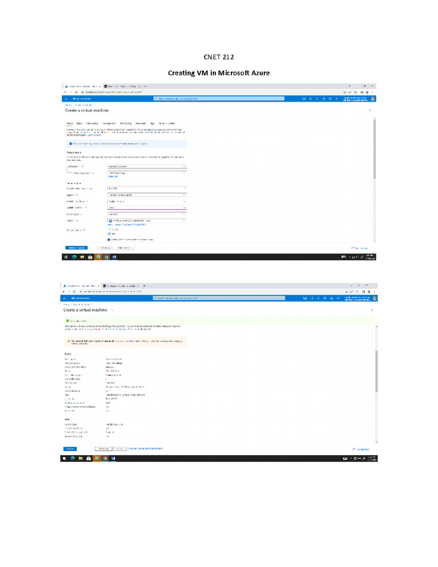The width and height of the screenshot is (438, 567).
Task: Switch to the Disks tab
Action: coord(79,123)
